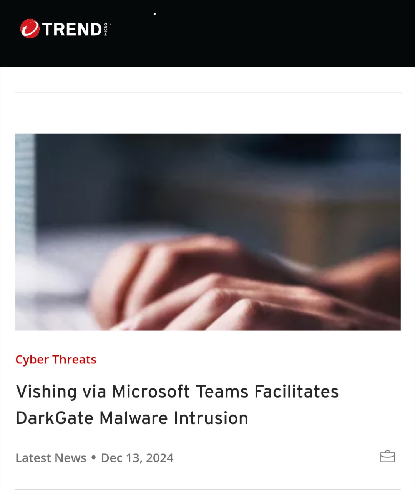The image size is (415, 490).
Task: Click the word 'Microsoft' in the headline
Action: point(151,392)
